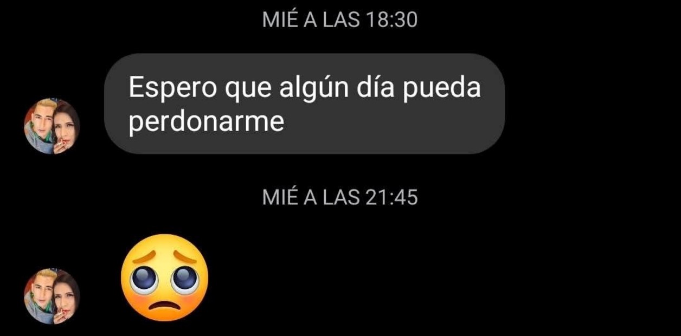Tap the '21:45' time in the second timestamp
The height and width of the screenshot is (336, 681).
(x=391, y=198)
